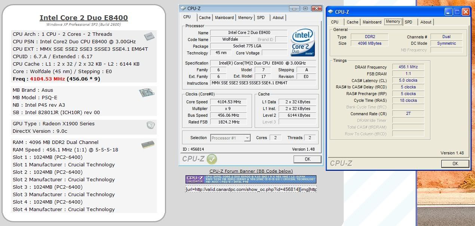
Task: Click the CPU-Z forum banner image
Action: click(x=251, y=179)
